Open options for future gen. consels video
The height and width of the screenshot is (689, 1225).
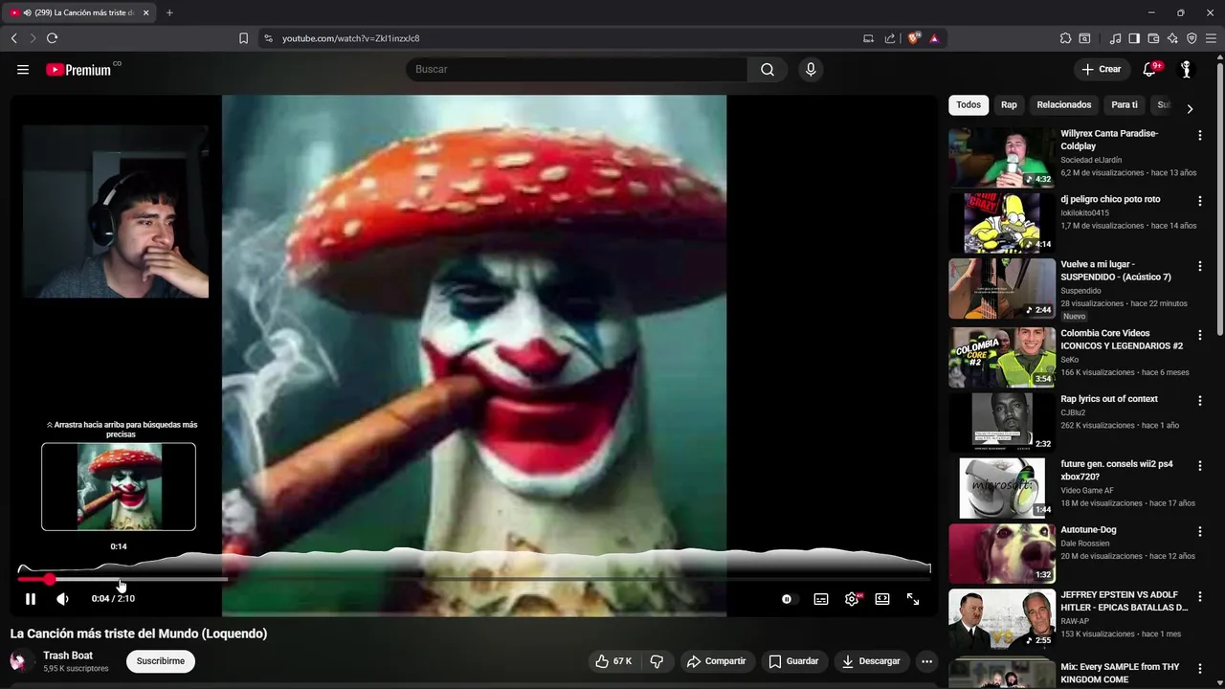[1199, 466]
